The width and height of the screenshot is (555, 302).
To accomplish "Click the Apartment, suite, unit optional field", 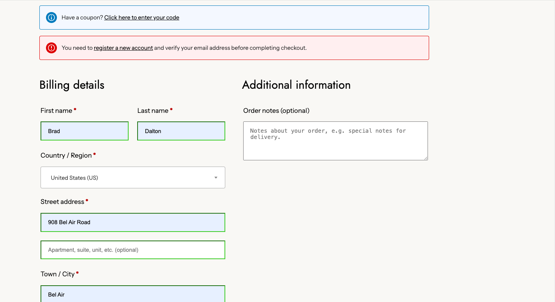I will [133, 250].
